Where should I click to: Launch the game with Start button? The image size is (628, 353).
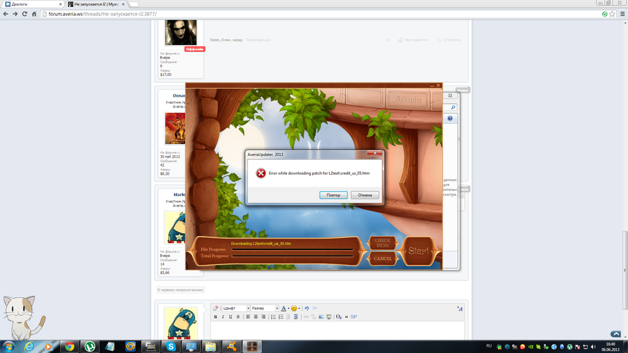coord(418,251)
